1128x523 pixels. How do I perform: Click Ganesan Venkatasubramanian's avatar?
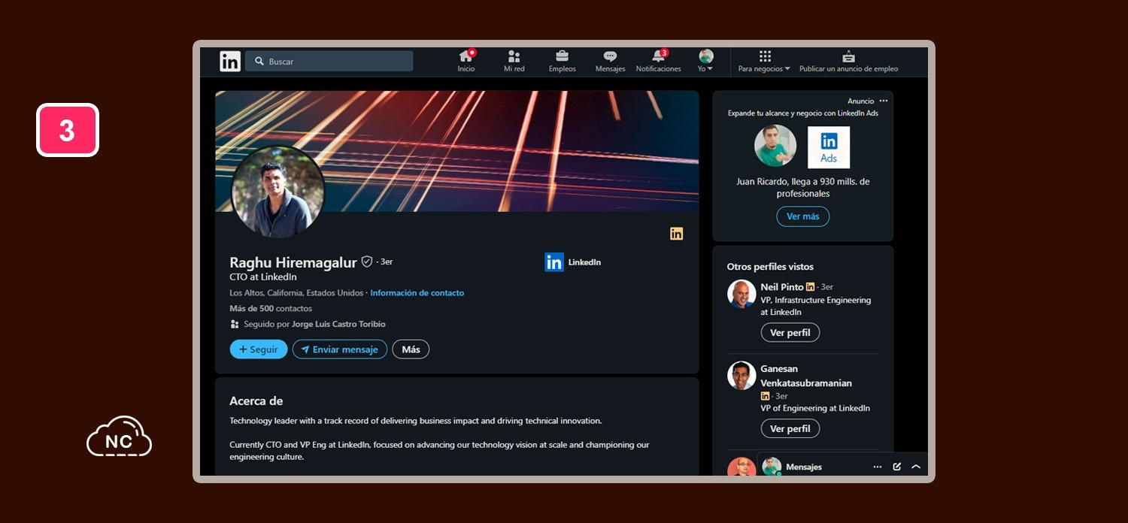point(741,376)
